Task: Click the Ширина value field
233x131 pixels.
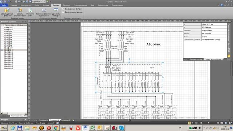Action: pos(214,31)
